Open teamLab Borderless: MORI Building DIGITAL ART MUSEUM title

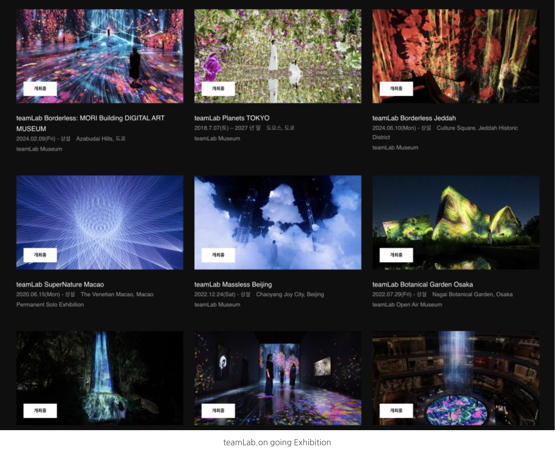tap(90, 123)
